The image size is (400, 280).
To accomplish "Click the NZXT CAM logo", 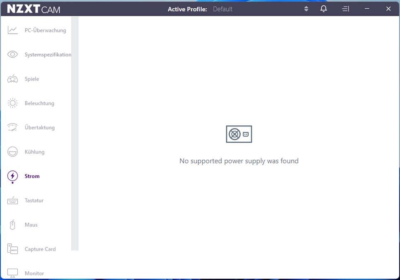I will coord(34,9).
